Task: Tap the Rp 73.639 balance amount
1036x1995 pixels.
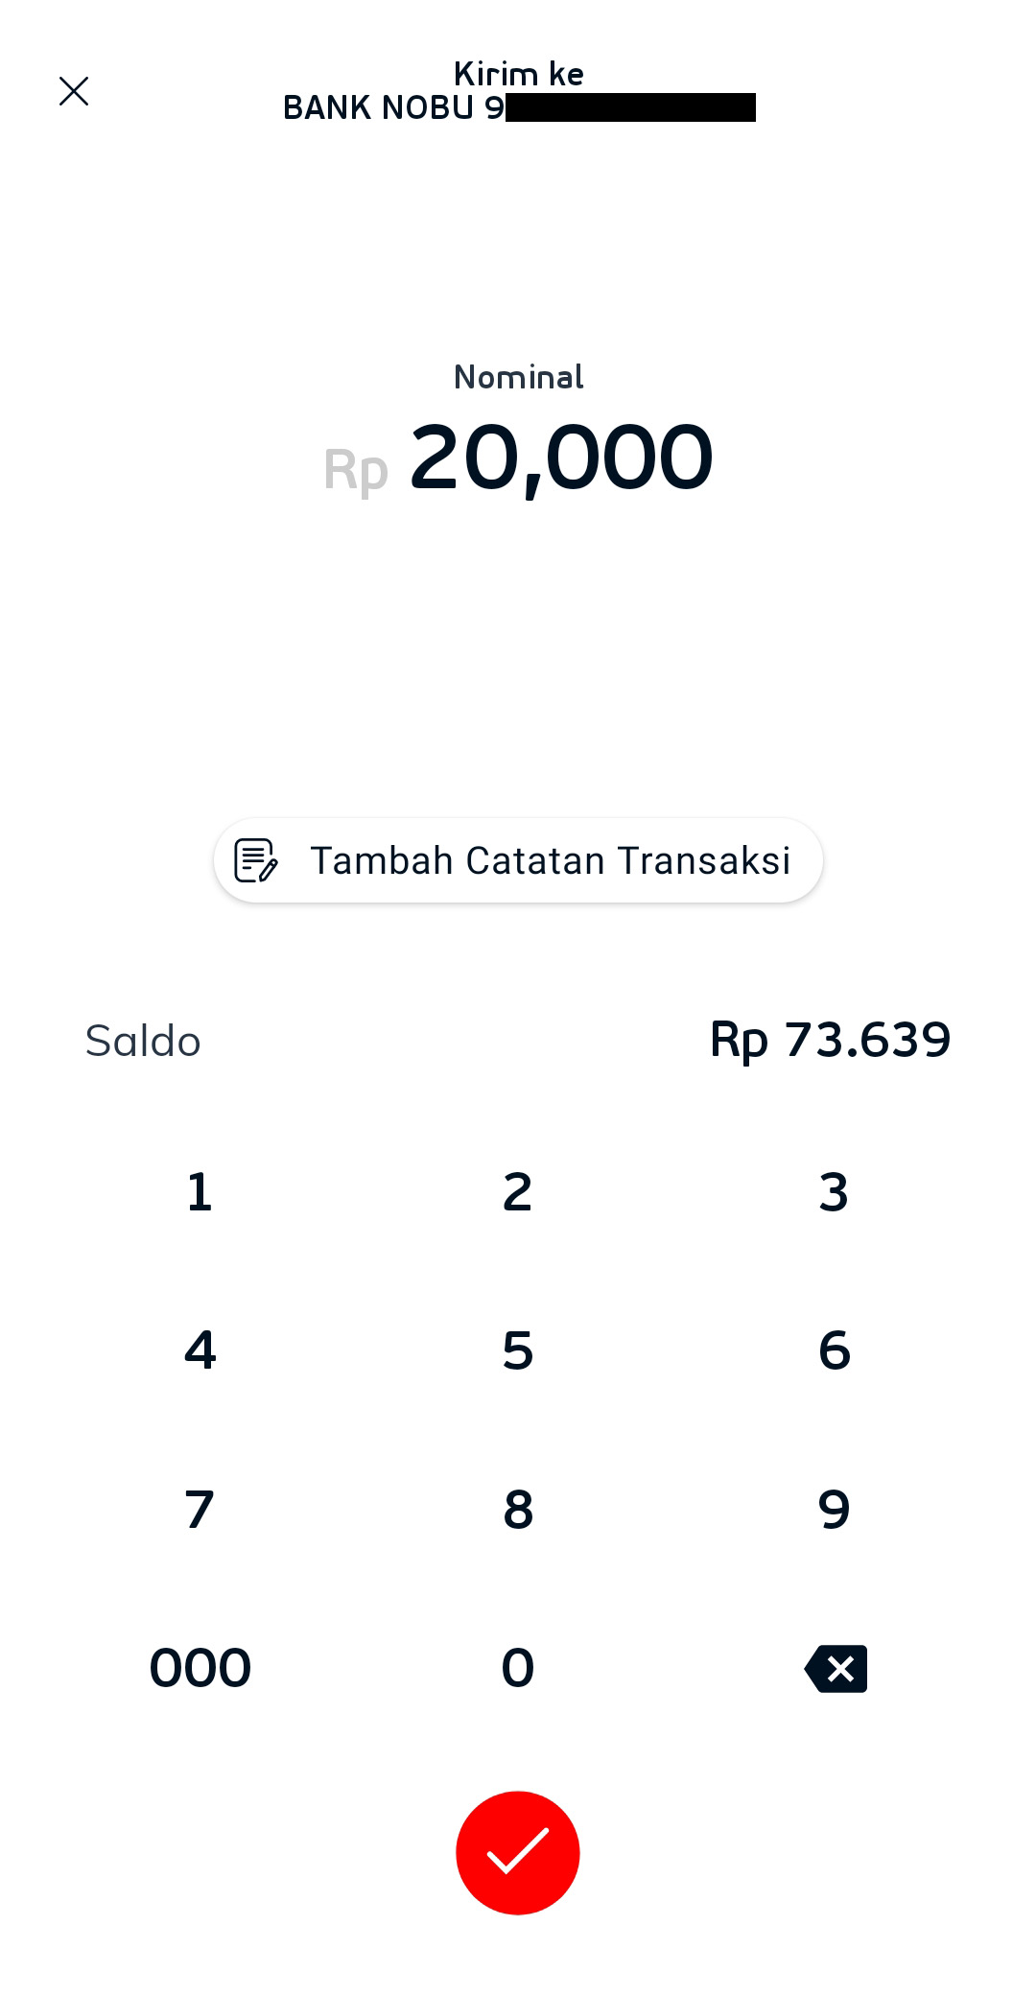Action: pos(830,1040)
